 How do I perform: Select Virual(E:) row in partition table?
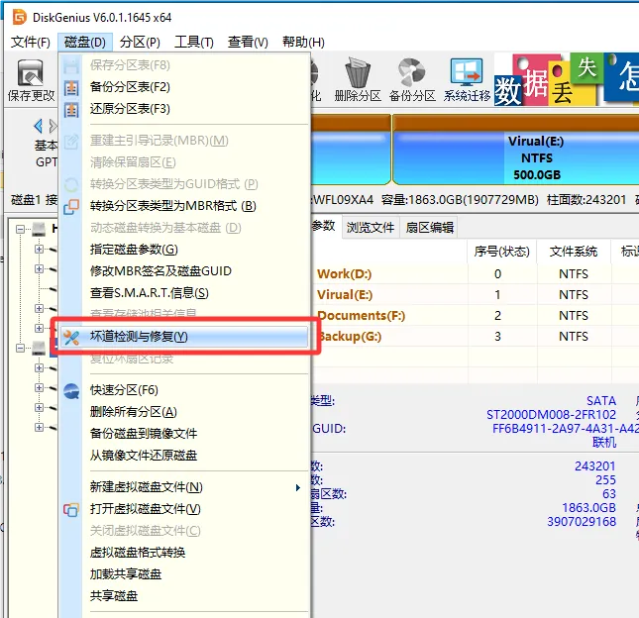pos(474,295)
